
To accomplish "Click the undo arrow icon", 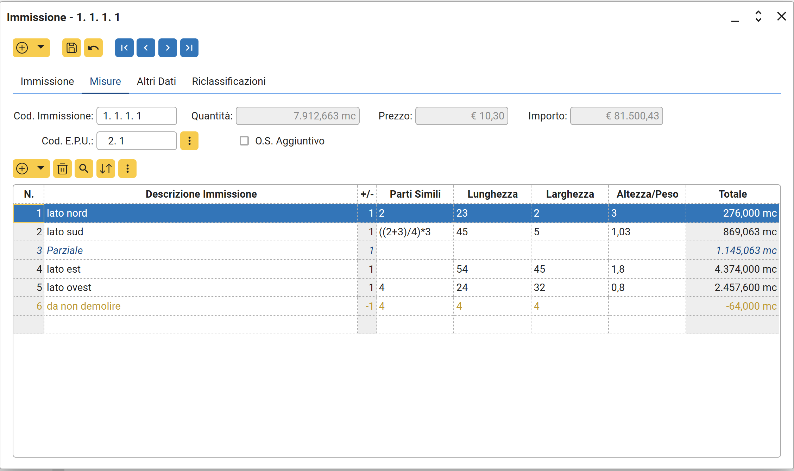I will (93, 48).
